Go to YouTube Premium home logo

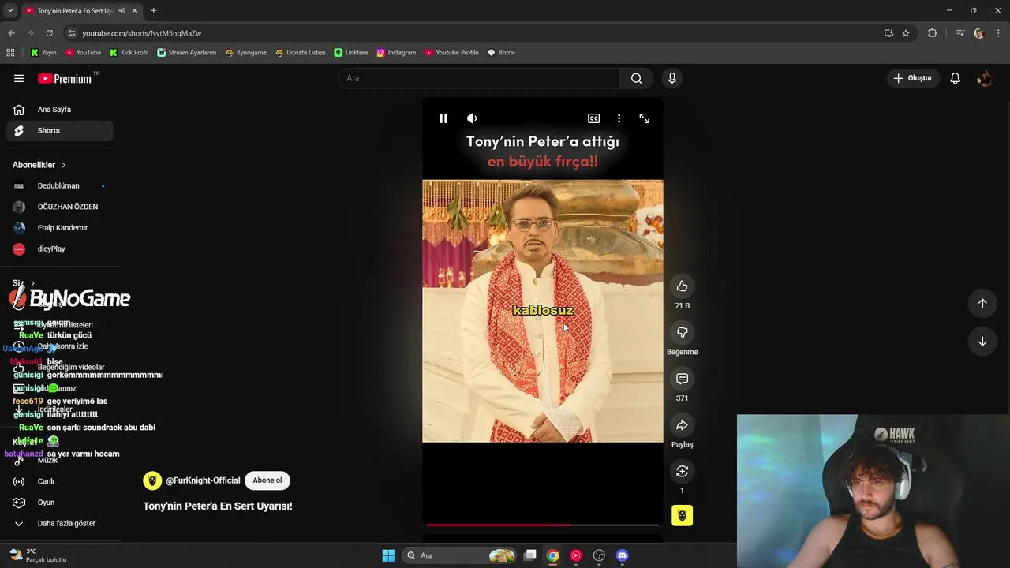pos(66,78)
